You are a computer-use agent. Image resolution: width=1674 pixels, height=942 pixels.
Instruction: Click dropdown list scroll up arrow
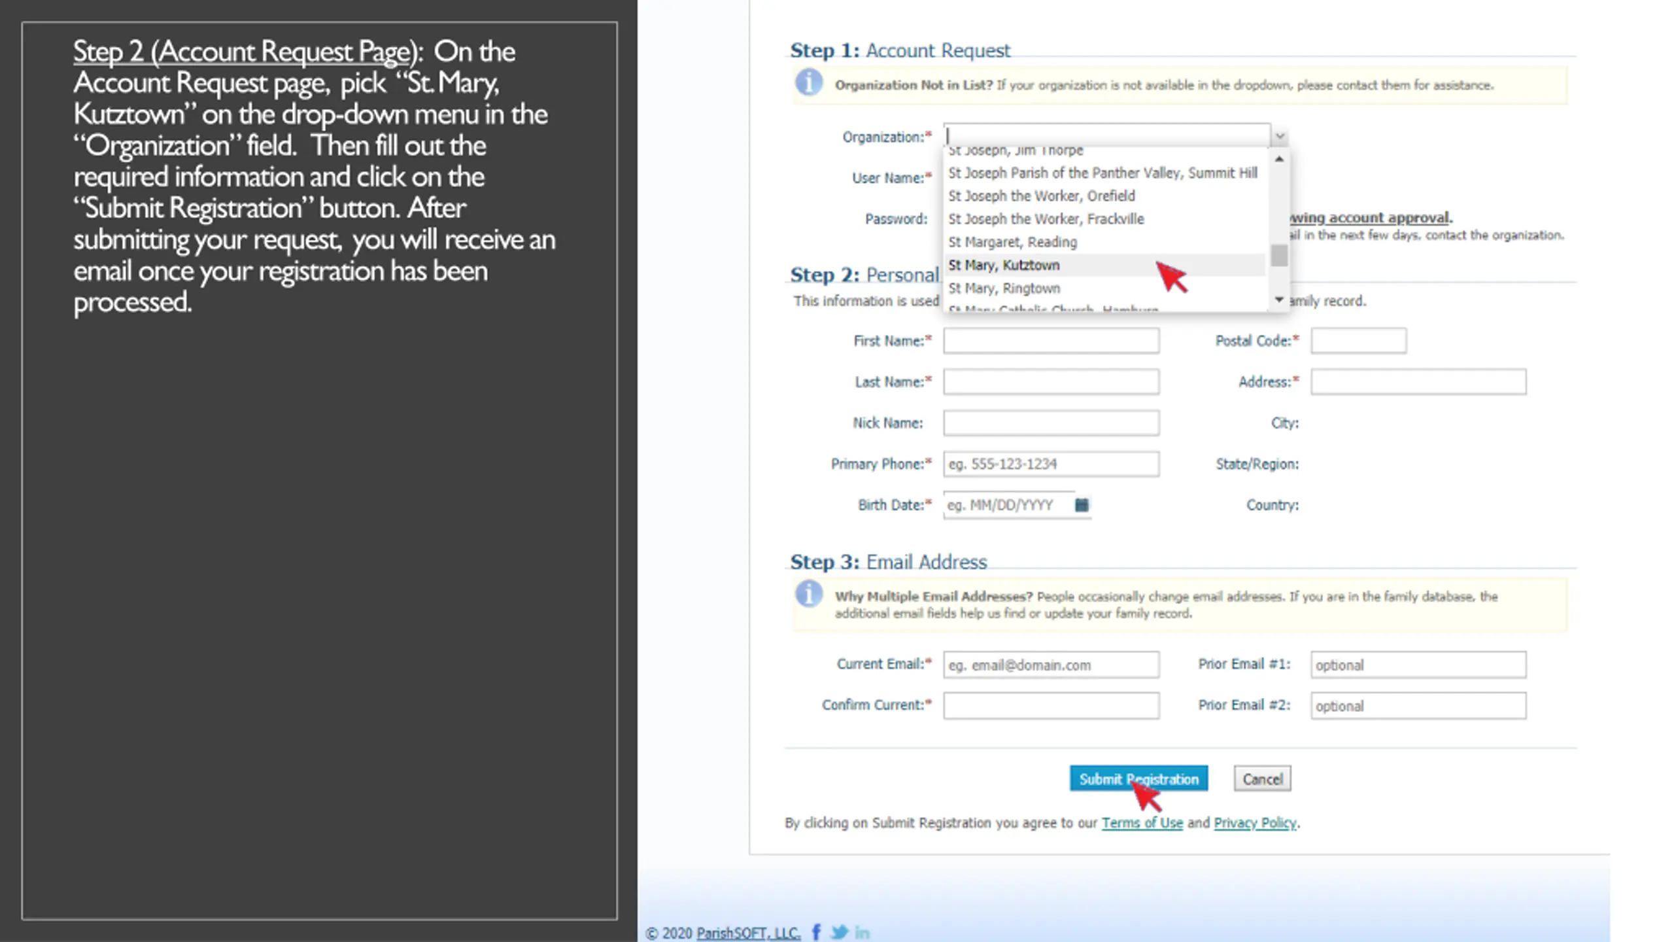click(1279, 159)
